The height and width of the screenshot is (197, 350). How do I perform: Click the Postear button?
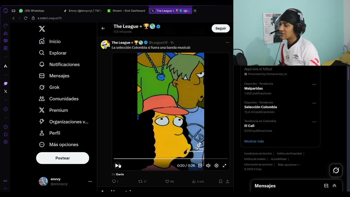click(x=63, y=158)
